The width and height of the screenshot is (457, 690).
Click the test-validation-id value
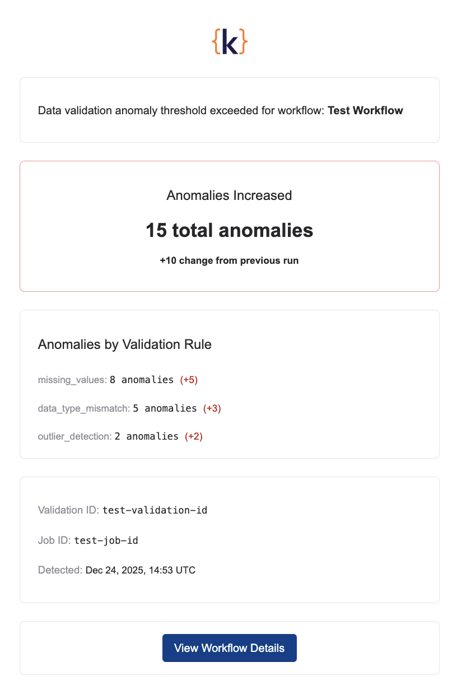pyautogui.click(x=155, y=510)
